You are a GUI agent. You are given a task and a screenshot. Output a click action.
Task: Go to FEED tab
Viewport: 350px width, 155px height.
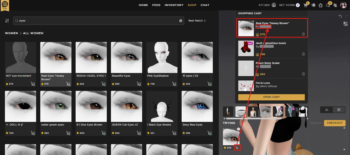click(156, 5)
